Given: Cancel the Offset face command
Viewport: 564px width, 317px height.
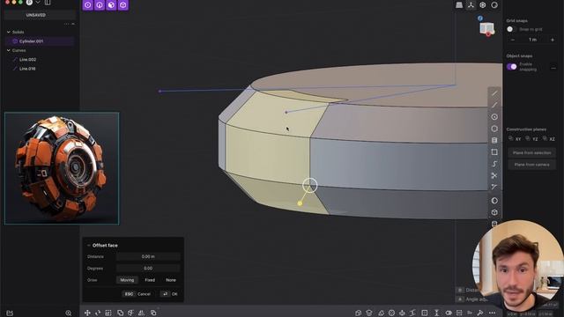Looking at the screenshot, I should tap(137, 294).
